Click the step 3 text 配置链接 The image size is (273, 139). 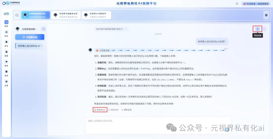click(x=102, y=75)
